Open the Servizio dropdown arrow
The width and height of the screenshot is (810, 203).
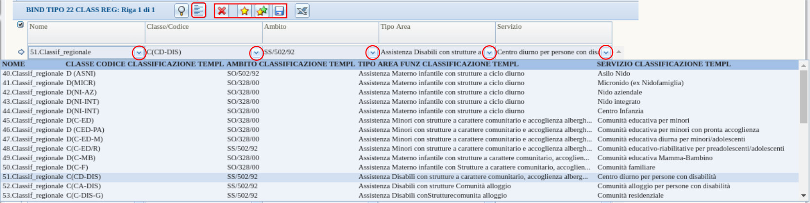tap(606, 53)
